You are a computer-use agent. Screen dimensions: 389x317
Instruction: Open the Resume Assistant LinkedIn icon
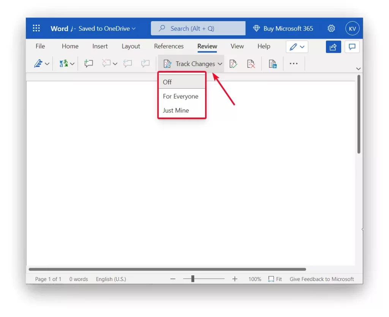point(272,64)
